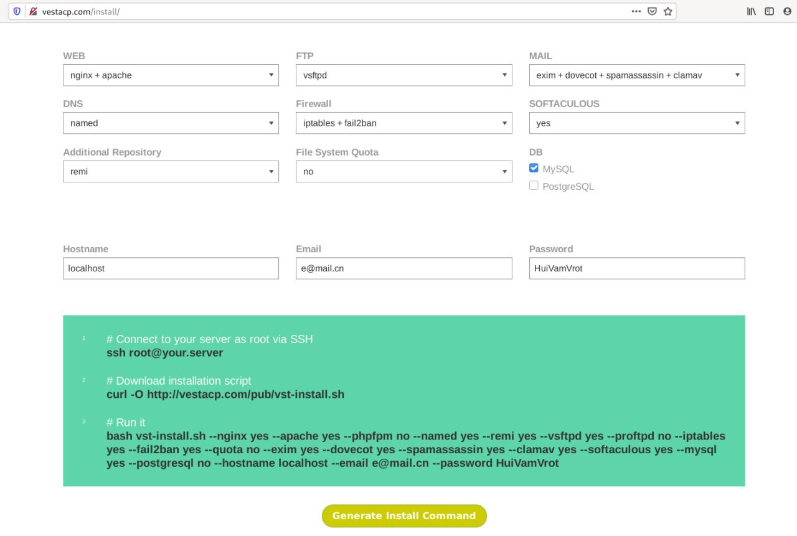Expand the Firewall iptables dropdown
Image resolution: width=797 pixels, height=536 pixels.
404,123
